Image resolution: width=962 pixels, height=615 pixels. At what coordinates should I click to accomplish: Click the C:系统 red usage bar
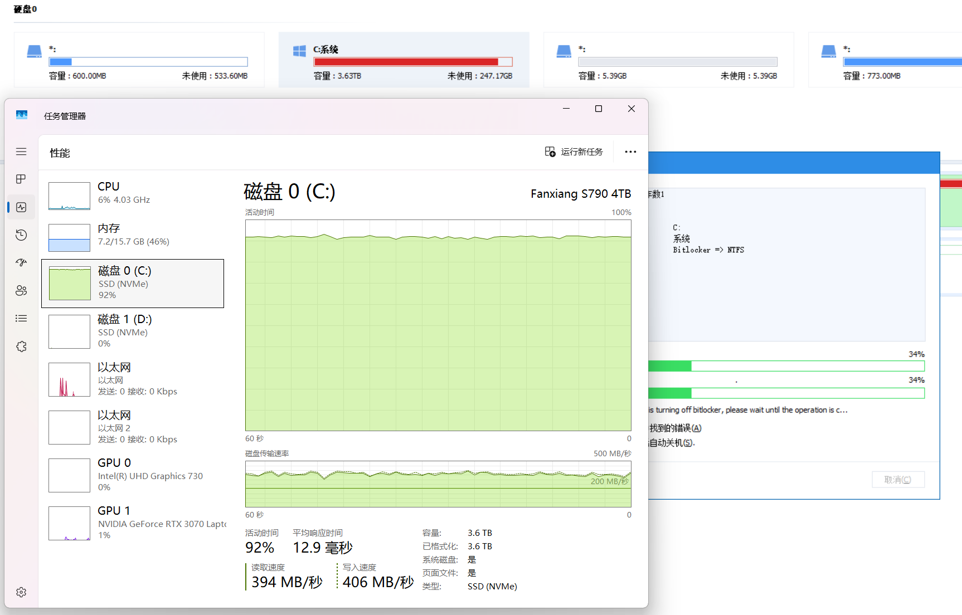tap(413, 62)
